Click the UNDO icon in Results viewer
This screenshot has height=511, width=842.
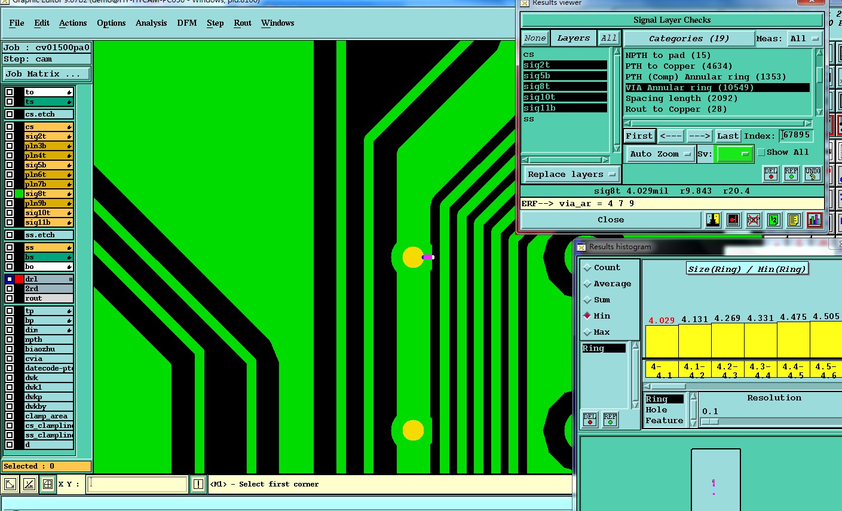point(813,174)
